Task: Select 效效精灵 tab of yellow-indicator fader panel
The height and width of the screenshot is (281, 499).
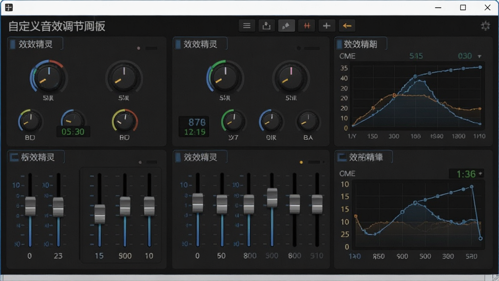Action: 200,157
